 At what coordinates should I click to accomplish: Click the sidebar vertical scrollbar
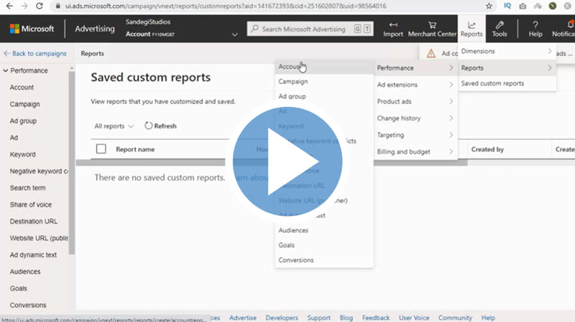[x=71, y=162]
